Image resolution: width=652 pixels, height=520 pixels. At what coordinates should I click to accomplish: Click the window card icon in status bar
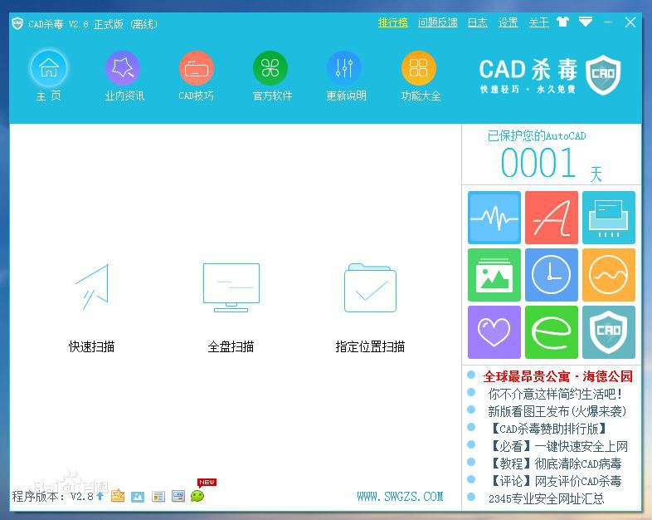178,496
